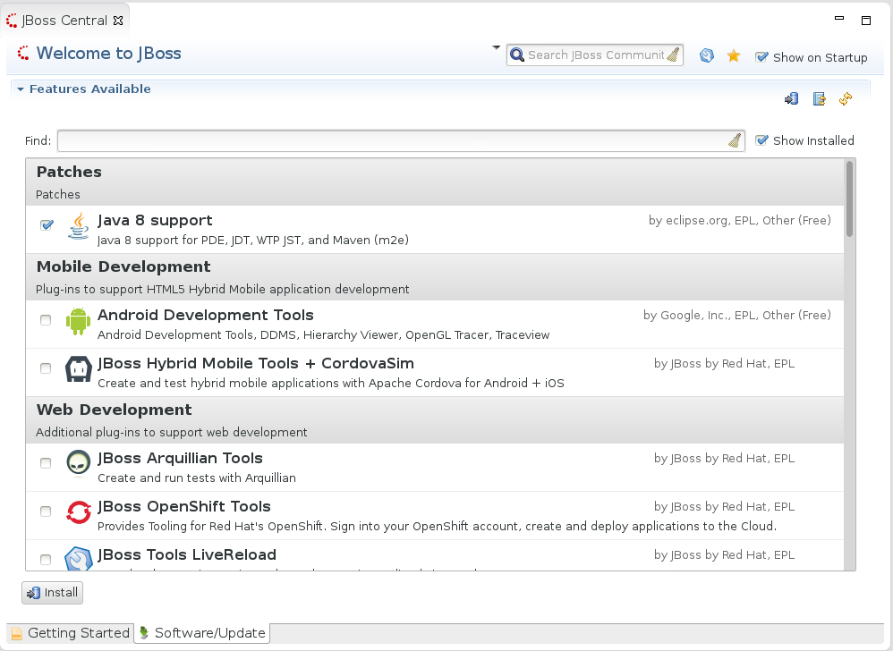Open the dropdown arrow beside the search box
893x651 pixels.
pos(497,48)
